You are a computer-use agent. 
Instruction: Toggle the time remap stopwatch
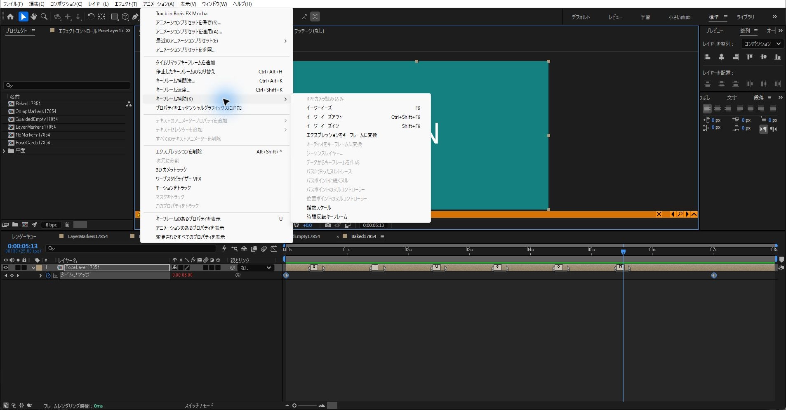point(48,276)
